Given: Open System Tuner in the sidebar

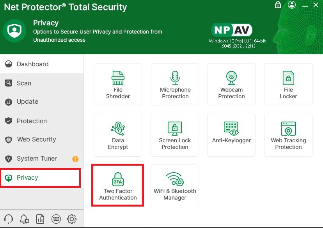Looking at the screenshot, I should click(37, 159).
